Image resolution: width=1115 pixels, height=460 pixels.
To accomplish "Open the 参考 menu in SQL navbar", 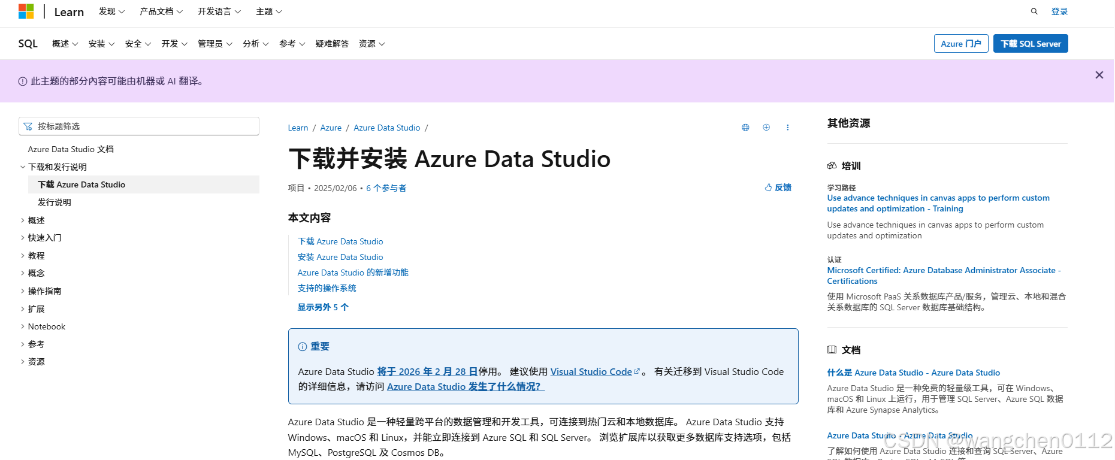I will pyautogui.click(x=292, y=44).
